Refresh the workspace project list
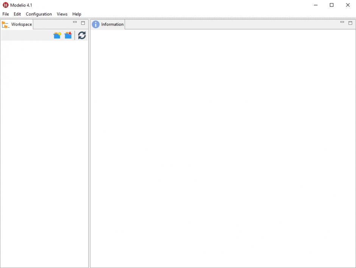The height and width of the screenshot is (268, 356). 82,36
